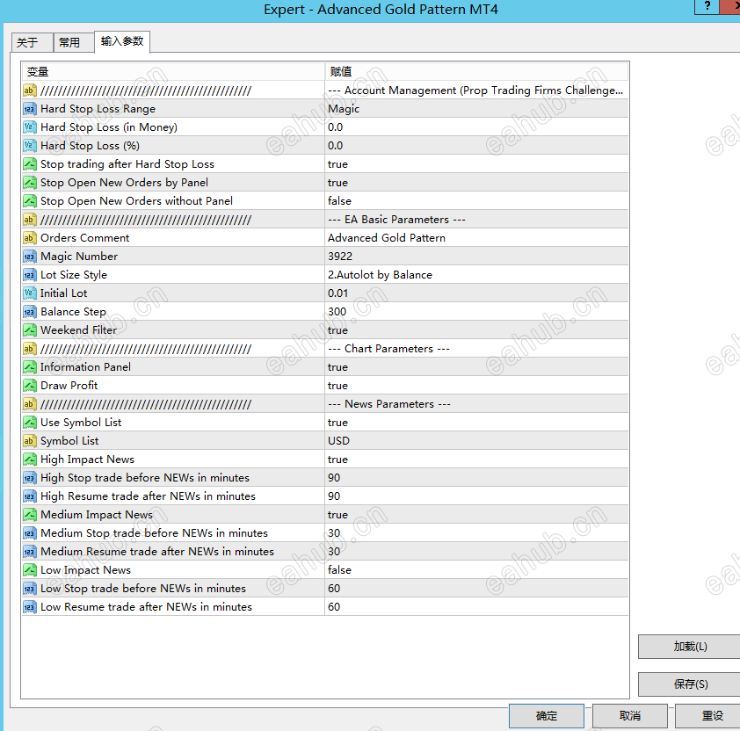Switch to the 常用 tab

coord(74,43)
